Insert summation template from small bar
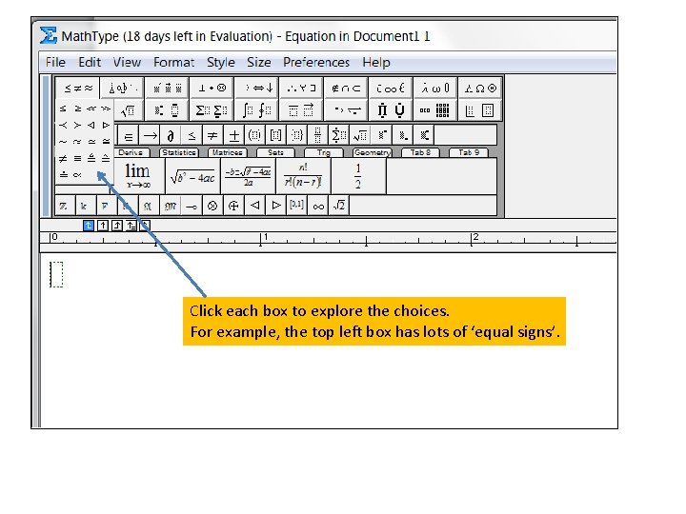Viewport: 686px width, 514px height. click(x=339, y=135)
